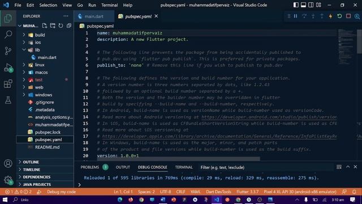Create a new folder in Explorer
The image size is (362, 204).
tap(53, 25)
